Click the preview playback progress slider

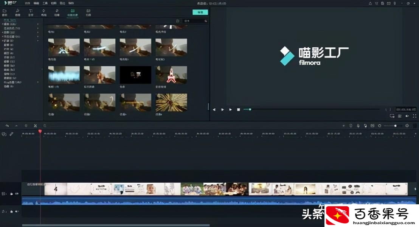click(311, 109)
